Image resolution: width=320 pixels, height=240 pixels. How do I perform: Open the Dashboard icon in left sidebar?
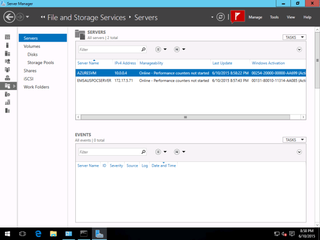[x=7, y=37]
